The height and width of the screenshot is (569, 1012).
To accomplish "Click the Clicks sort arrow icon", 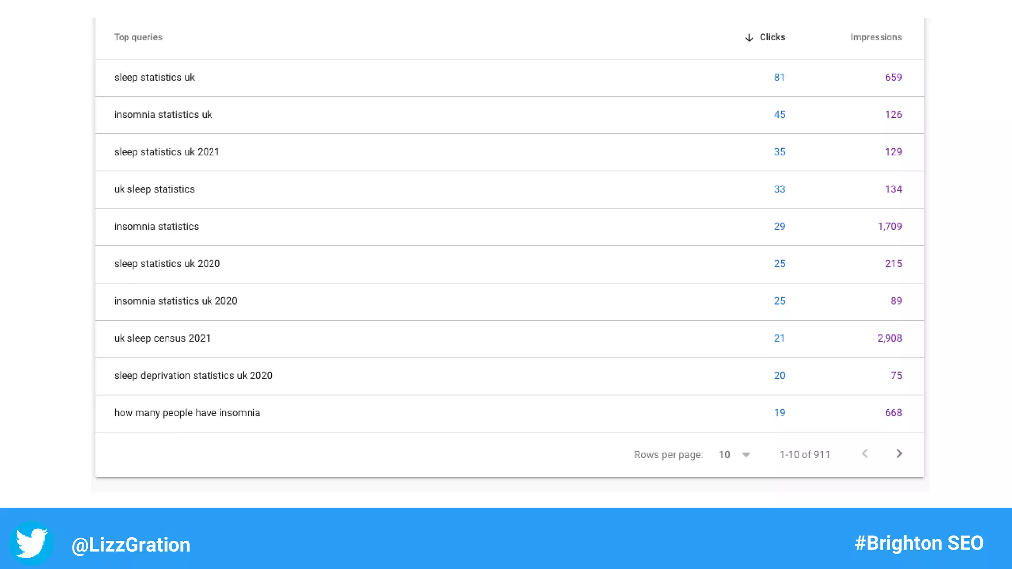I will coord(749,38).
